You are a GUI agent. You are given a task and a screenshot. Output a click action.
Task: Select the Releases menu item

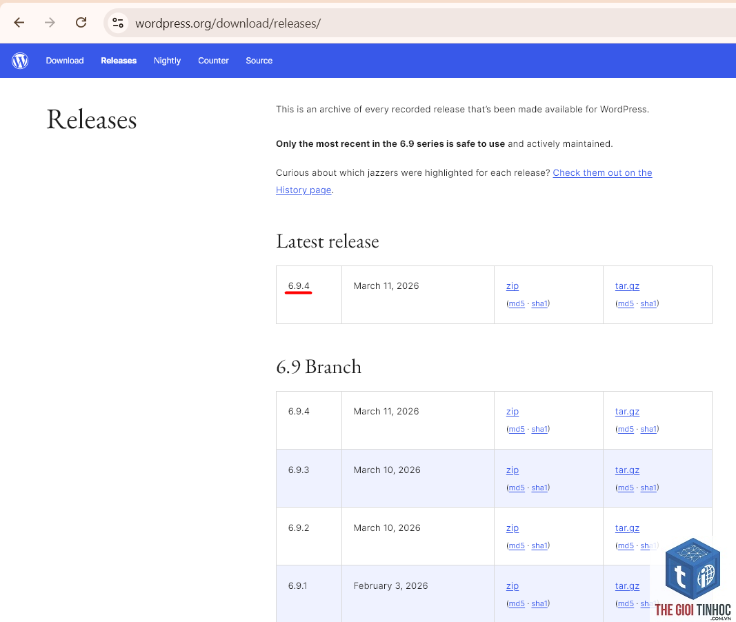(x=119, y=61)
